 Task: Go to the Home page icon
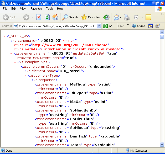coord(55,17)
